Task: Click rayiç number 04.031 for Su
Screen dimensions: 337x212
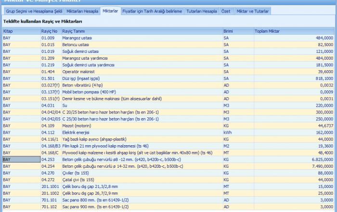Action: coord(50,105)
